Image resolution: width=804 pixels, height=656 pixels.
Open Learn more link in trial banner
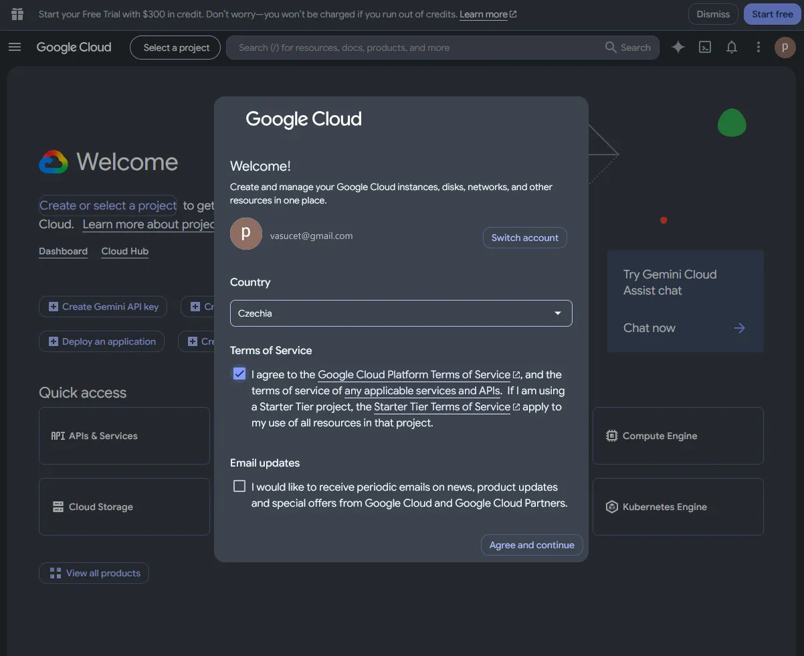[x=484, y=14]
